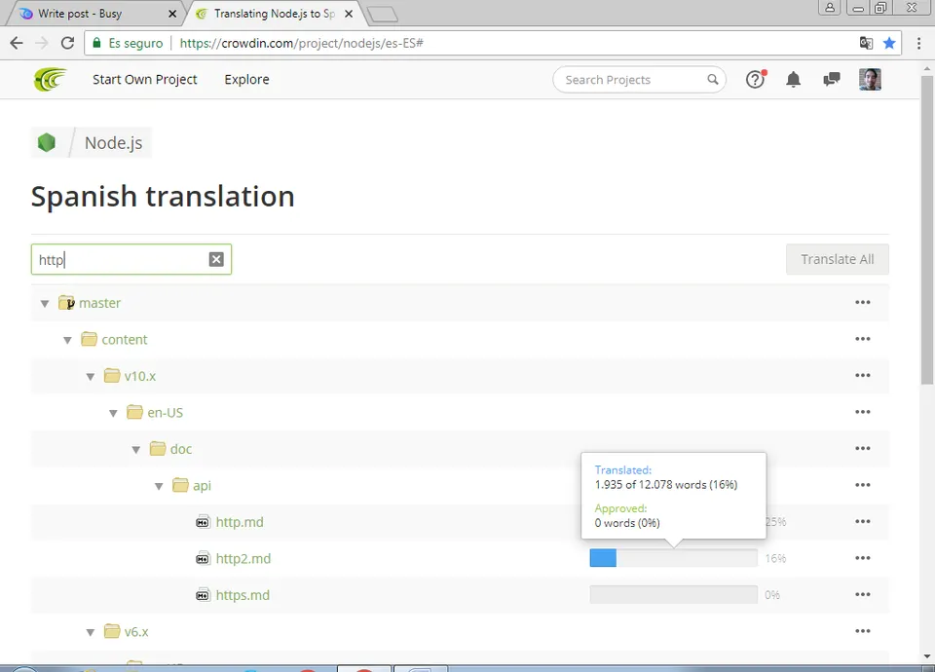The width and height of the screenshot is (935, 672).
Task: Open options menu for https.md row
Action: pos(862,594)
